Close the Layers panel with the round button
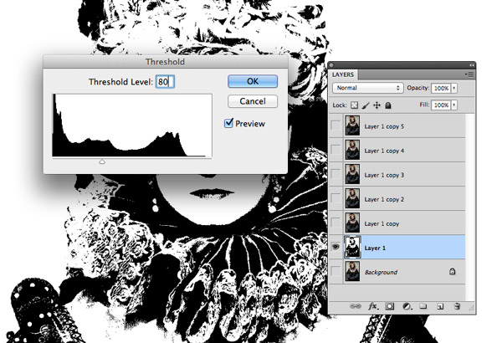 click(331, 65)
